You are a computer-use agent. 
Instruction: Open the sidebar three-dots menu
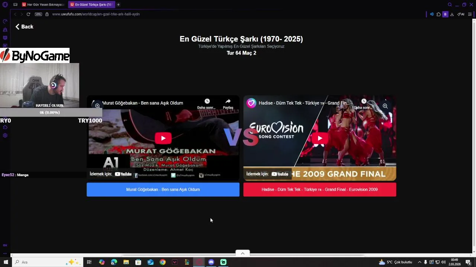(x=5, y=253)
